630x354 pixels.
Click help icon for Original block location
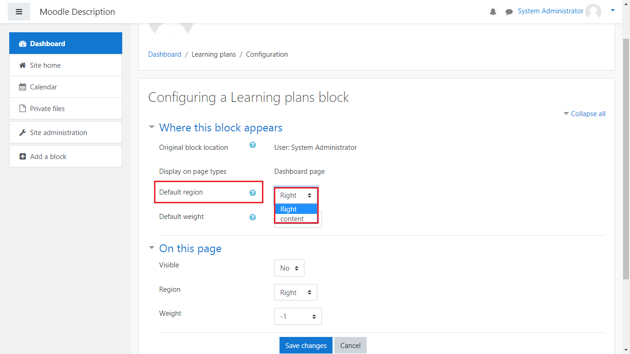click(252, 145)
